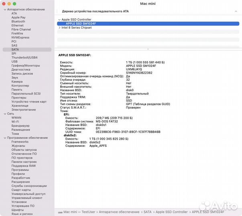The height and width of the screenshot is (216, 242).
Task: Select Размещения in the sidebar
Action: (x=21, y=130)
